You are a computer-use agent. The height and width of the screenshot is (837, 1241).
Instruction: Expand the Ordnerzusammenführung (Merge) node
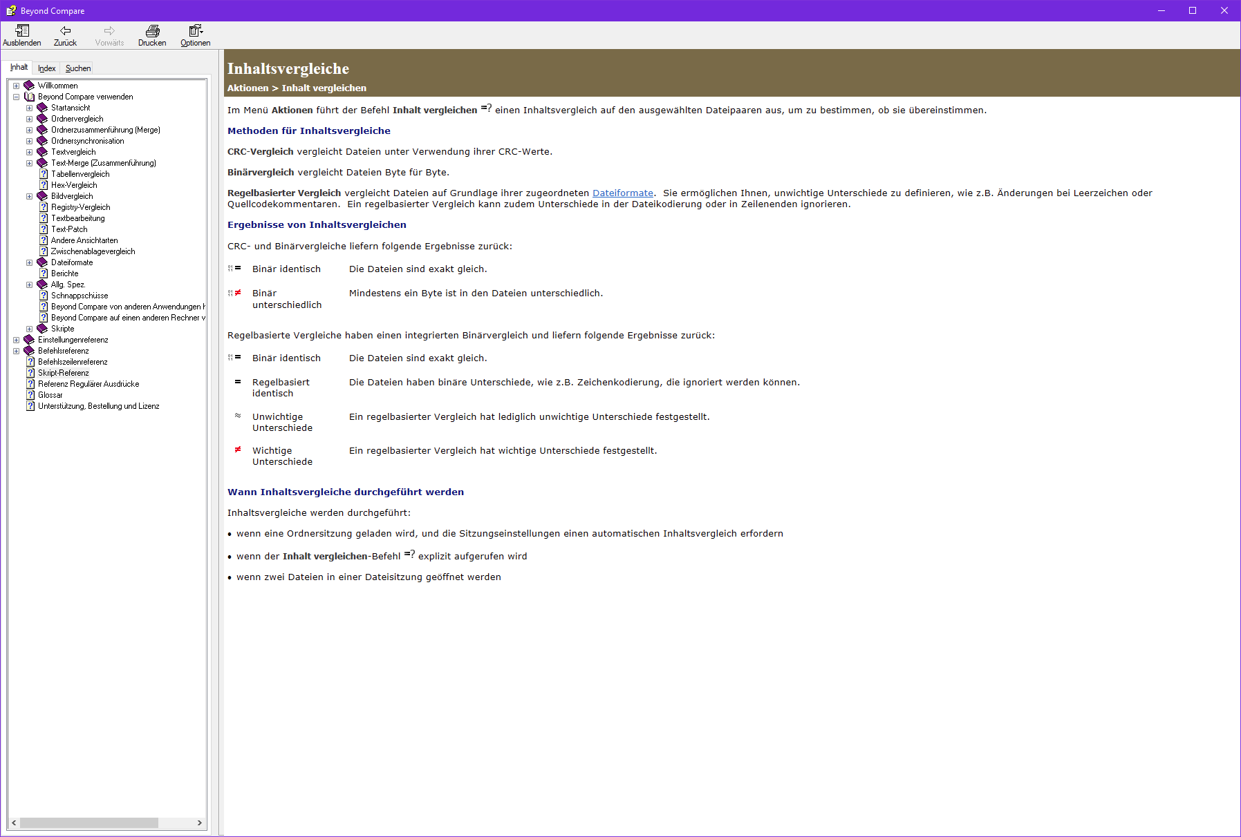[29, 131]
